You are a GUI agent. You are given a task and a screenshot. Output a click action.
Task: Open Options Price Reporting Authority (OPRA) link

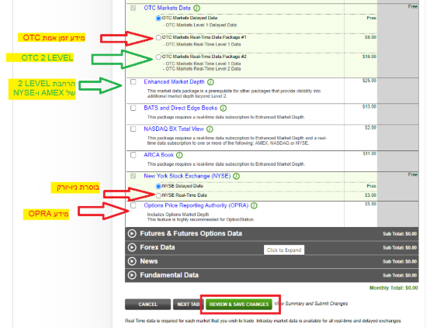[x=196, y=205]
